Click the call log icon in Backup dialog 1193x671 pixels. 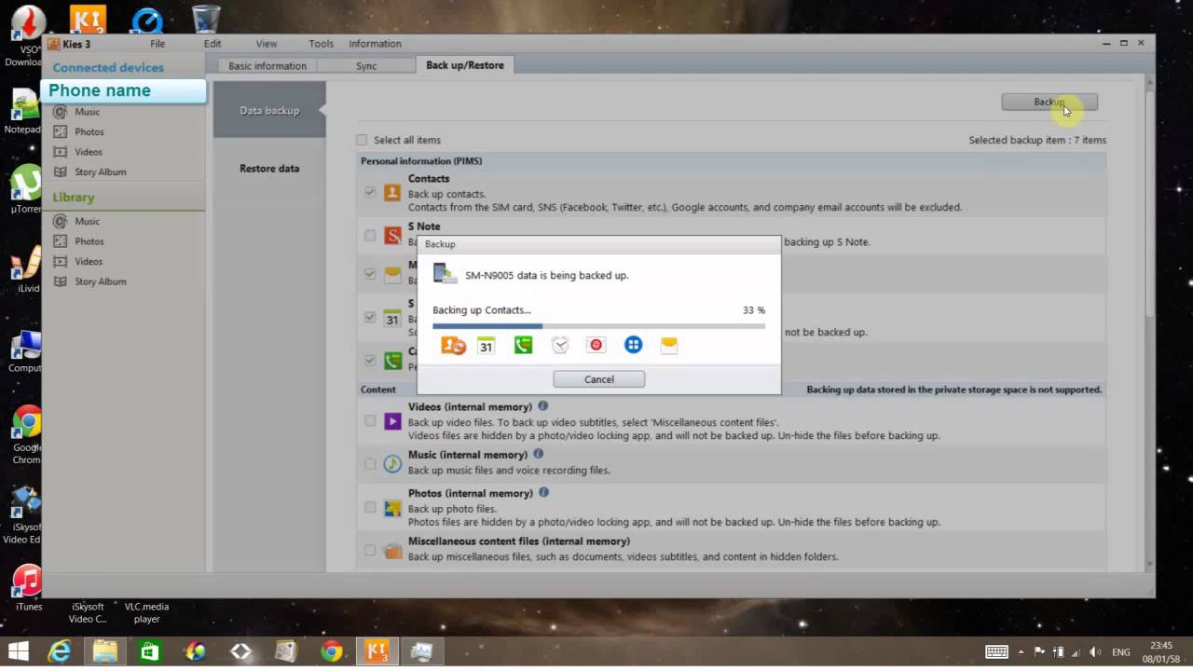(x=523, y=345)
